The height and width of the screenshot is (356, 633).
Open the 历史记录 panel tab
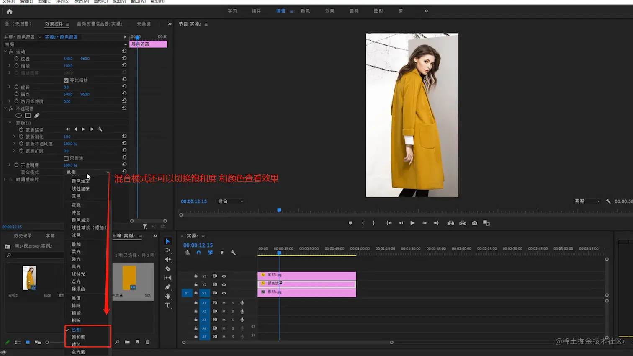[23, 236]
